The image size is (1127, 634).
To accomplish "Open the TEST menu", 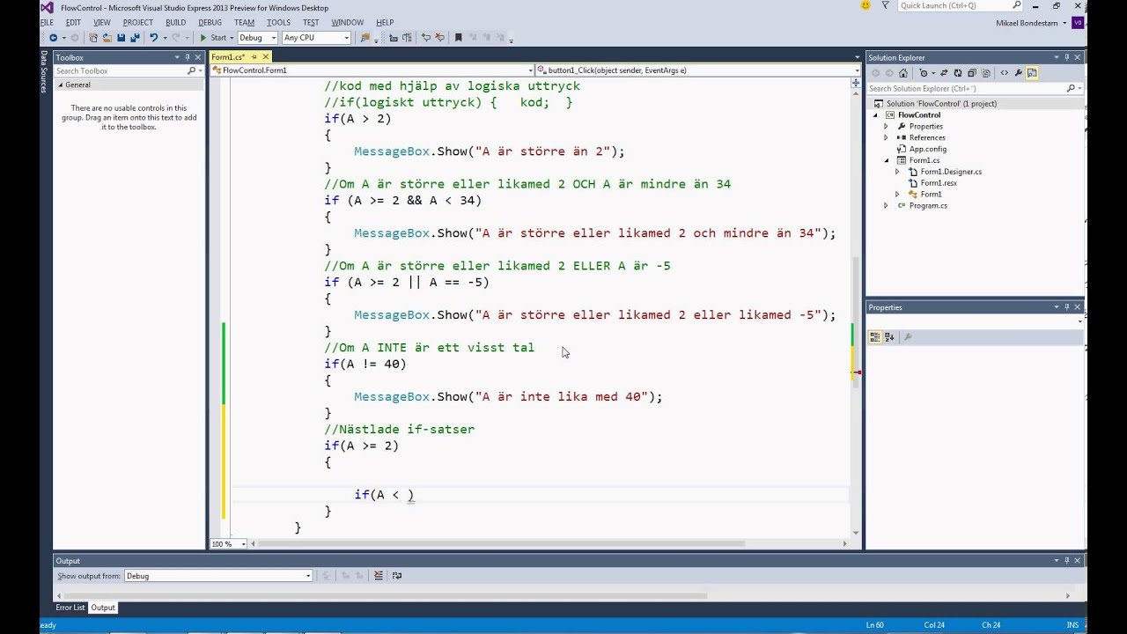I will (x=311, y=22).
